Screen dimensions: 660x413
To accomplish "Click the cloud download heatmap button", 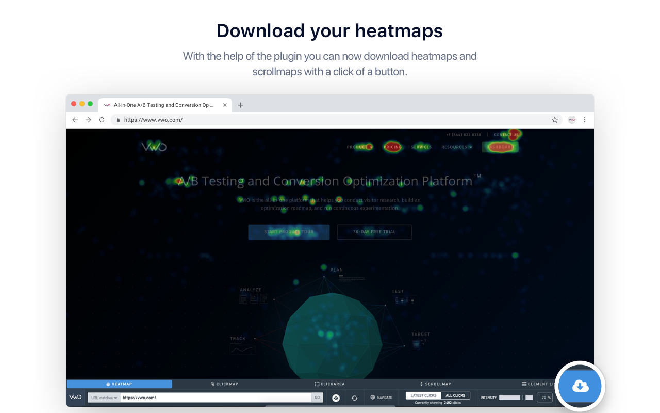I will [580, 386].
